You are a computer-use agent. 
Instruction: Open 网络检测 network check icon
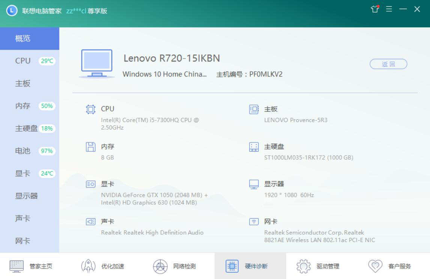(161, 266)
